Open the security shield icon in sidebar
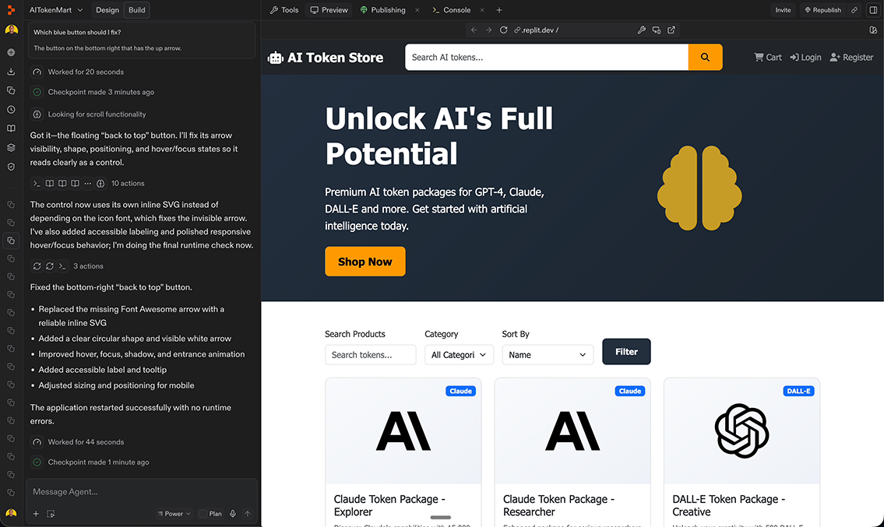Image resolution: width=884 pixels, height=527 pixels. coord(11,167)
